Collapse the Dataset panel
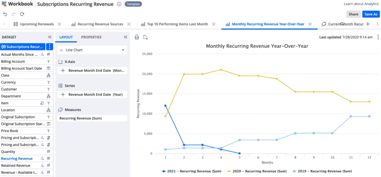Viewport: 381px width, 177px height. pos(50,37)
